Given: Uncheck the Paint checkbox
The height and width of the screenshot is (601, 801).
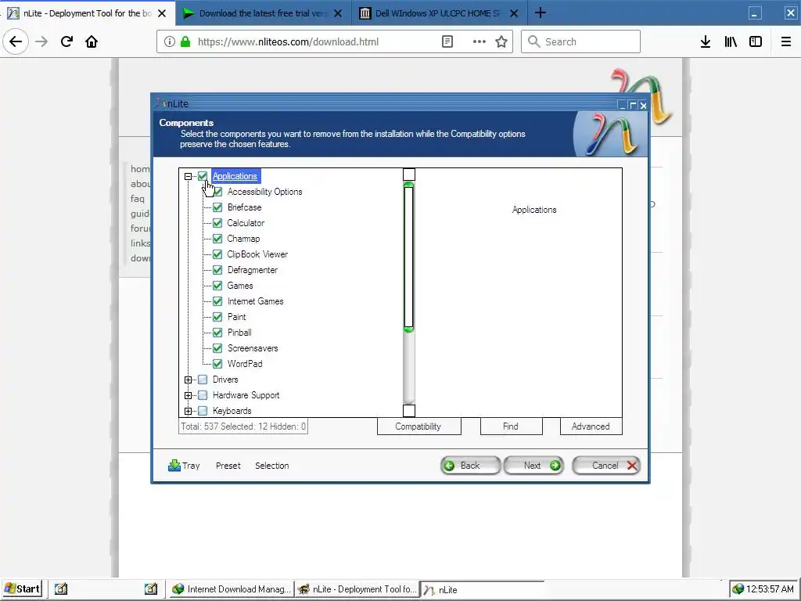Looking at the screenshot, I should [217, 317].
